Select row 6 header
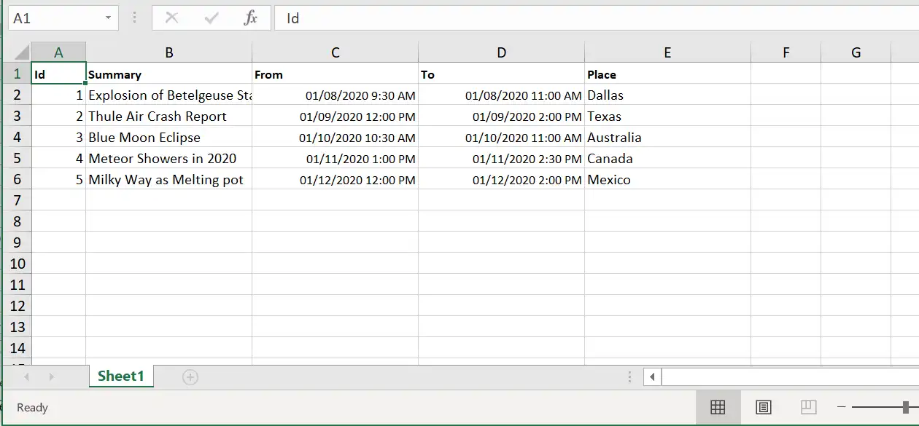 tap(18, 179)
